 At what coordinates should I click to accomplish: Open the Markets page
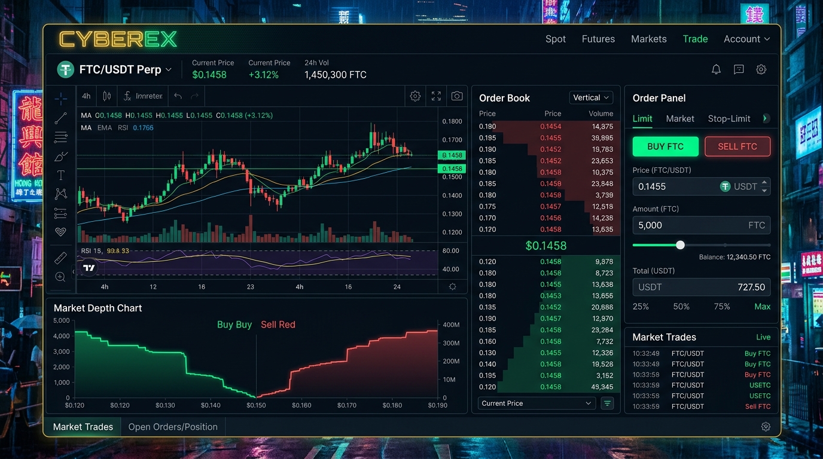pyautogui.click(x=649, y=39)
